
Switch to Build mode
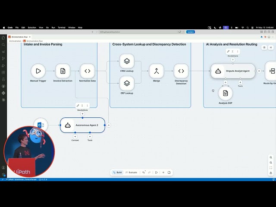click(117, 172)
